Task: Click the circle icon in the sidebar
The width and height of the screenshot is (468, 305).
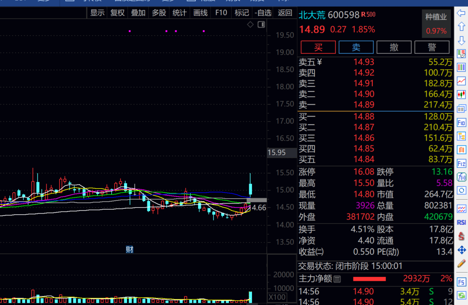Action: click(461, 191)
